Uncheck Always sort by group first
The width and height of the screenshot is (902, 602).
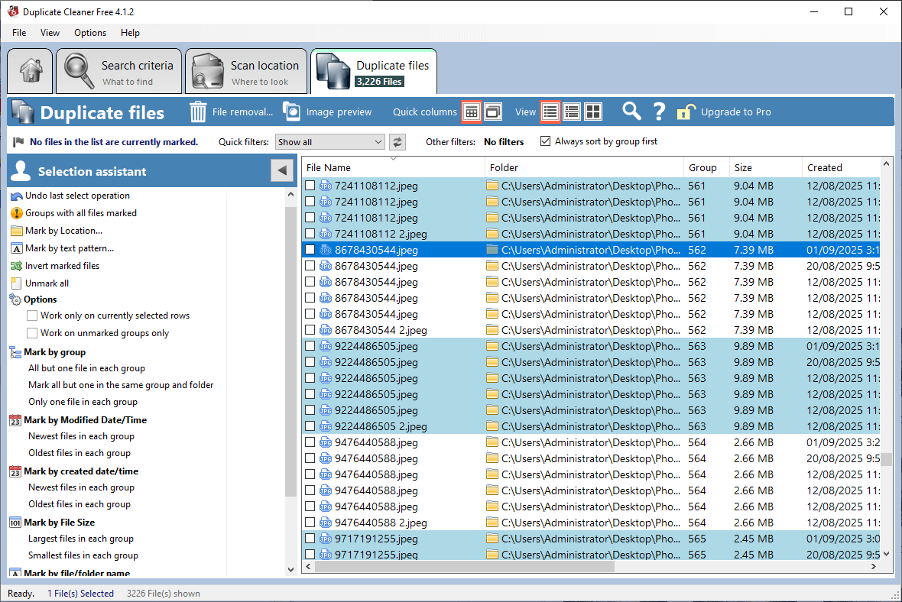pyautogui.click(x=545, y=141)
